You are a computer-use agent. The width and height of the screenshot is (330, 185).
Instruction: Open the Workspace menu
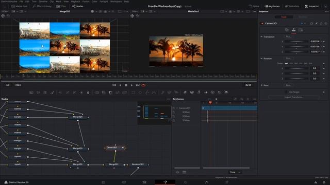coord(116,1)
